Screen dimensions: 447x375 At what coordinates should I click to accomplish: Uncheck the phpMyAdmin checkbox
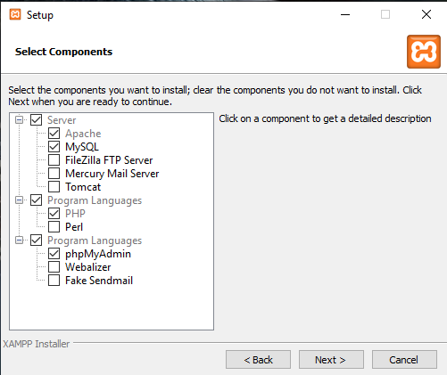[54, 253]
